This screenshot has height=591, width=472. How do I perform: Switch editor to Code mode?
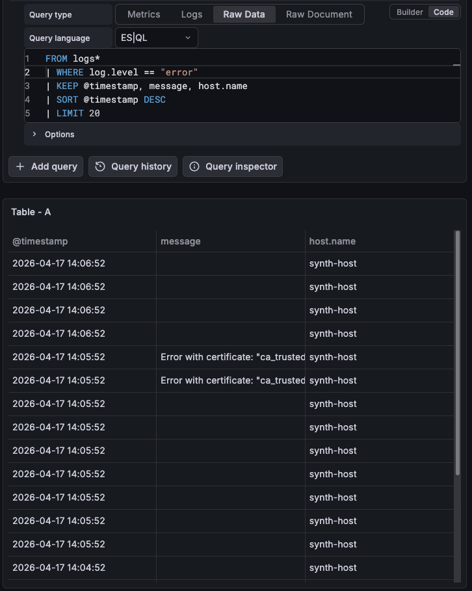(x=443, y=12)
